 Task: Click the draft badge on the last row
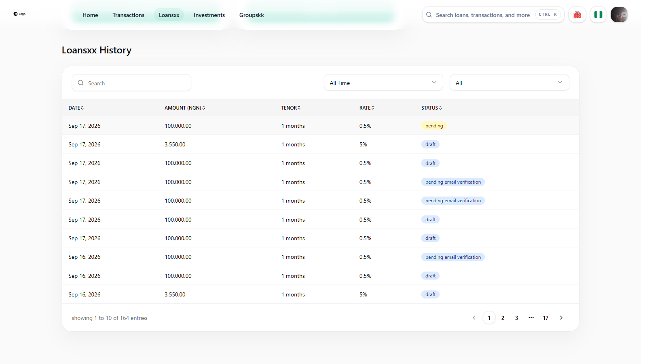430,294
